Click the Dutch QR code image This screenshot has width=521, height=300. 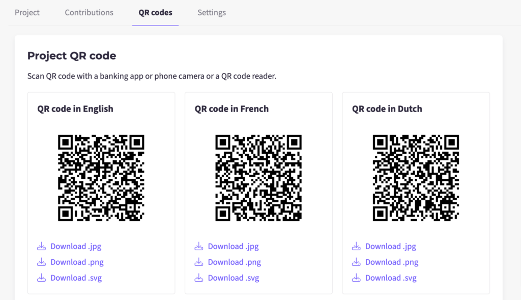click(x=416, y=178)
